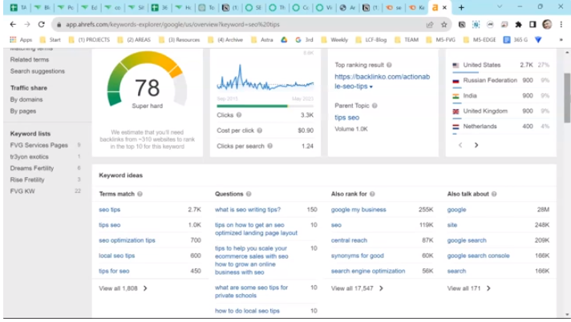This screenshot has height=322, width=571.
Task: Click the help icon next to Clicks
Action: tap(239, 115)
